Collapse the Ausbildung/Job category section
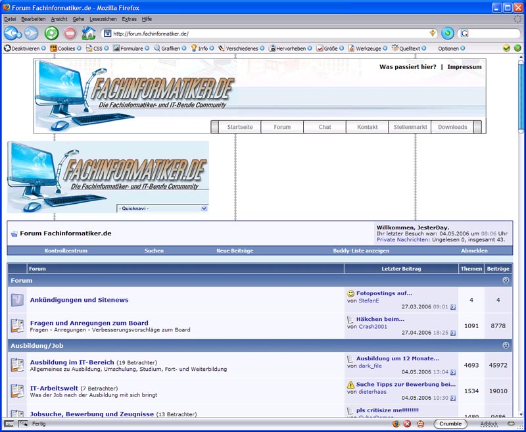The height and width of the screenshot is (432, 526). click(x=506, y=345)
